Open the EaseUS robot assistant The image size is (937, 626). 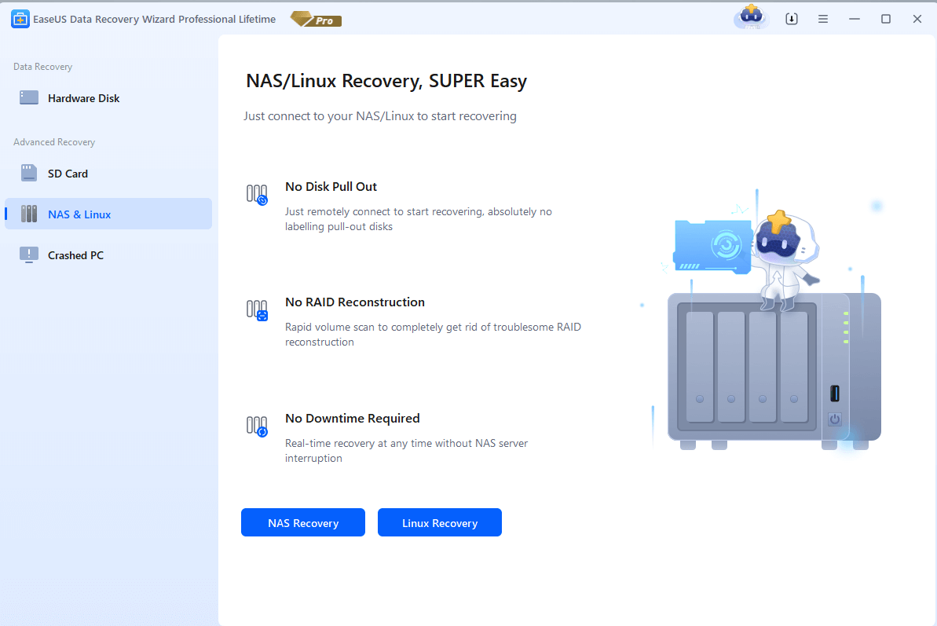[751, 17]
